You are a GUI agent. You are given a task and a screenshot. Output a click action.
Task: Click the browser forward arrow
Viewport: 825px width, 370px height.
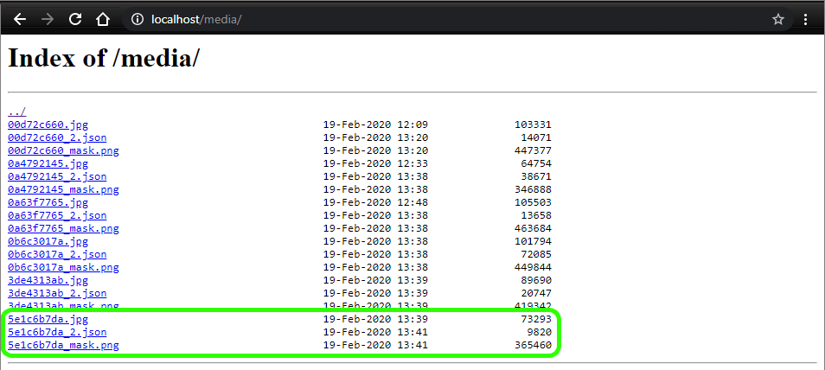[x=48, y=20]
